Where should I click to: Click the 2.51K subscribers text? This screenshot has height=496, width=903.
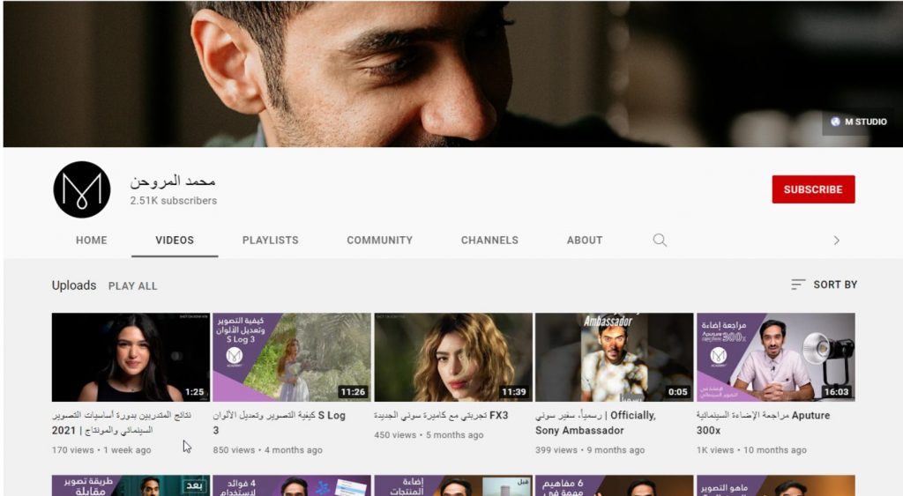click(x=174, y=201)
